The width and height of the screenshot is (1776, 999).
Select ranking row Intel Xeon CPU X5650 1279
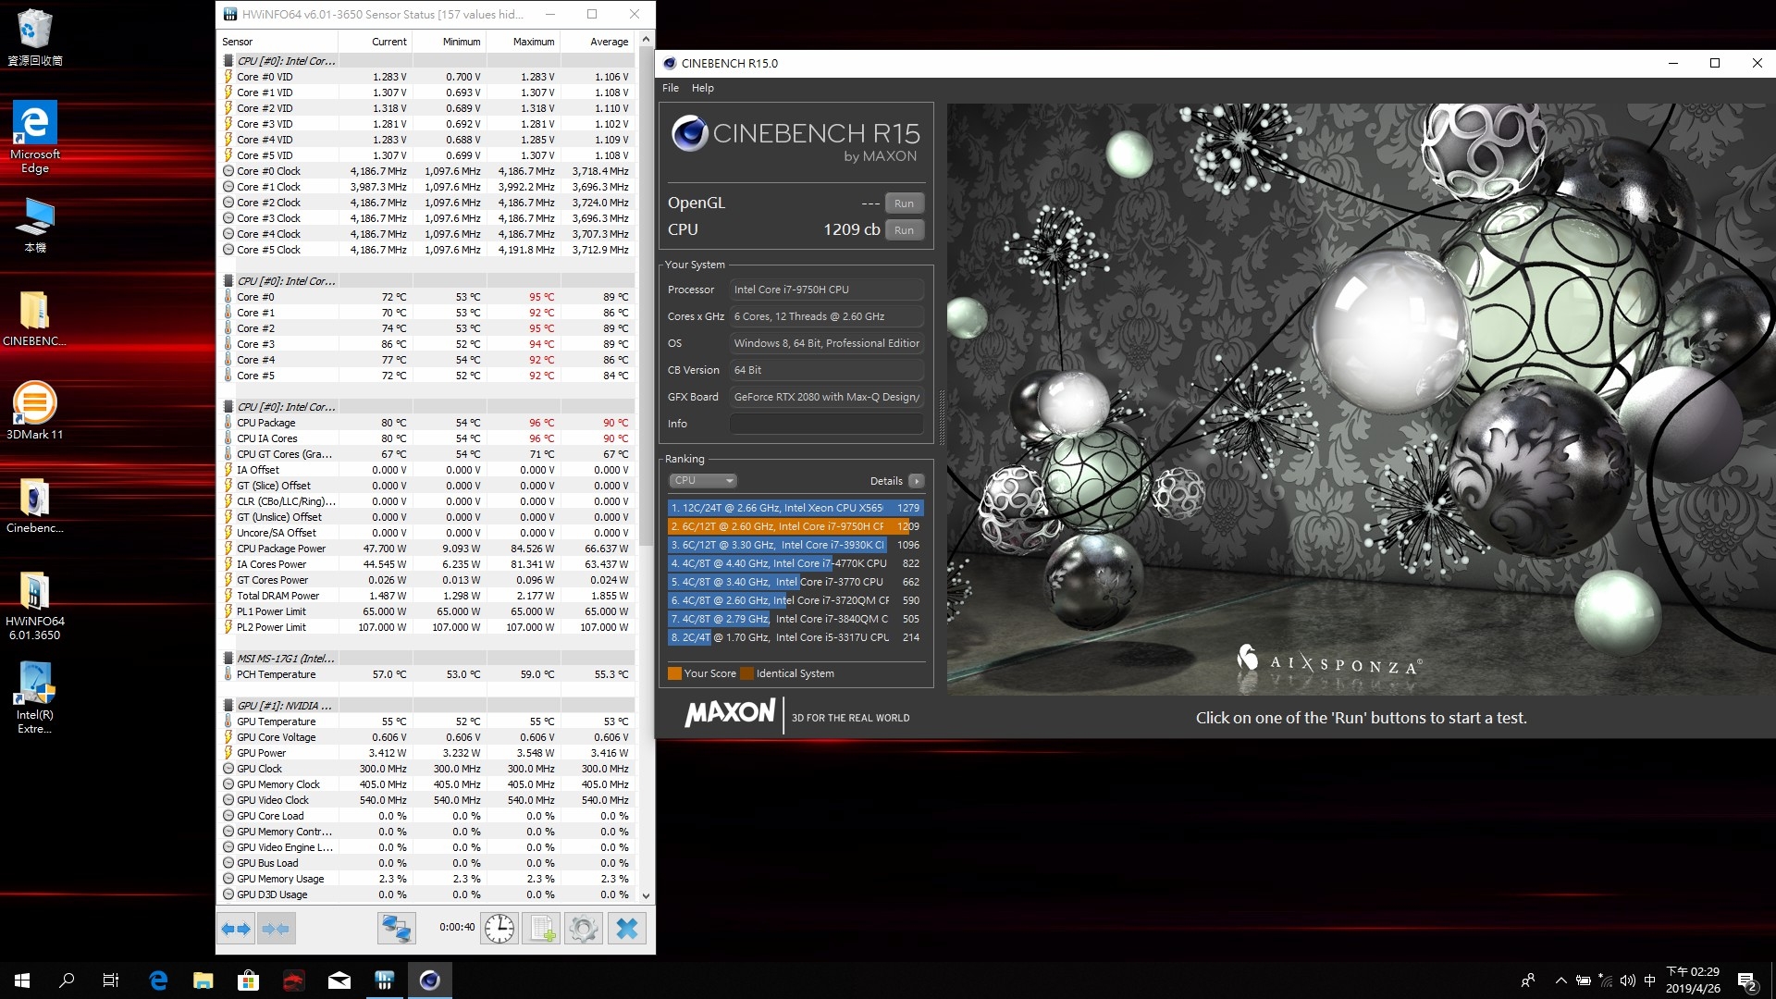click(x=795, y=508)
